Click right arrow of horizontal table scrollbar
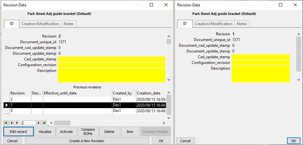 tap(164, 123)
